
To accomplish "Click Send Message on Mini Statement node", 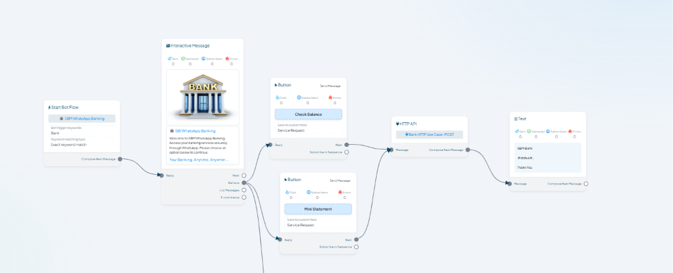I will click(340, 180).
